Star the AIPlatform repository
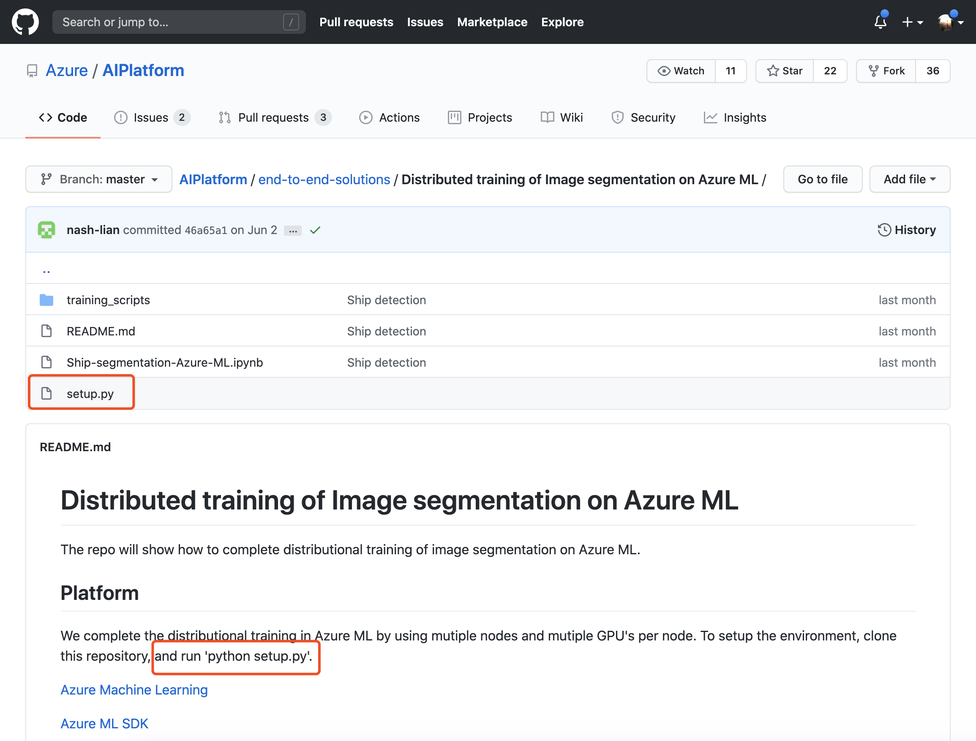Viewport: 976px width, 741px height. click(x=785, y=71)
